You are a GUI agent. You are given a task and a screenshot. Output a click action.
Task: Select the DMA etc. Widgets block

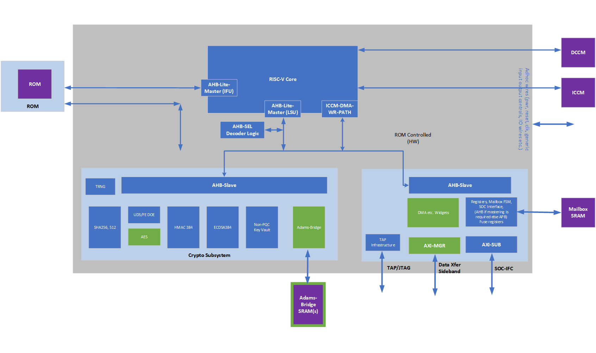tap(433, 213)
